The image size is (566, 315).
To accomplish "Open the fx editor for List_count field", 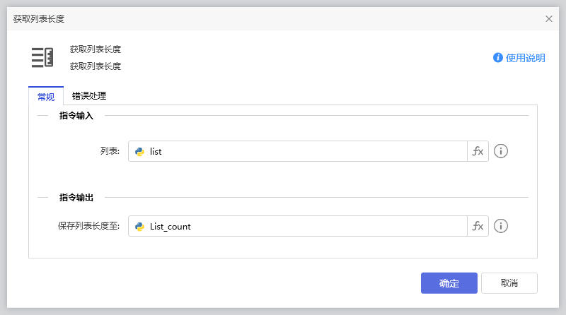I will click(x=478, y=227).
